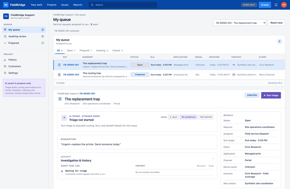Viewport: 290px width, 189px height.
Task: Click the AI triage sparkle icon
Action: click(64, 118)
